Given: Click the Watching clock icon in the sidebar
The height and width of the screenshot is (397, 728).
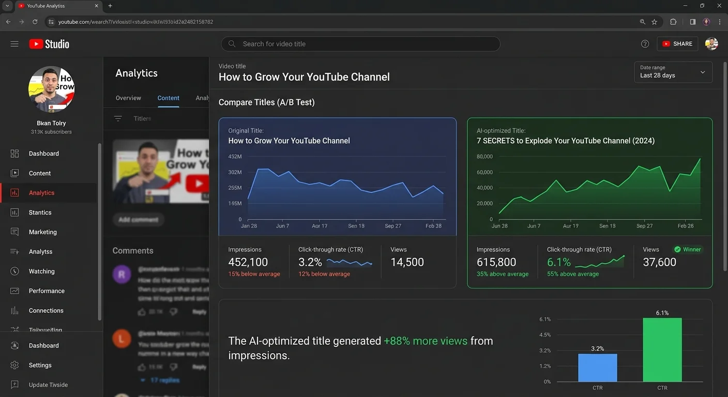Looking at the screenshot, I should 14,271.
